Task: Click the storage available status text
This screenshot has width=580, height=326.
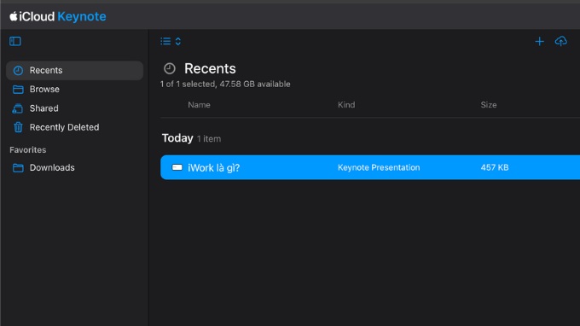Action: (225, 84)
